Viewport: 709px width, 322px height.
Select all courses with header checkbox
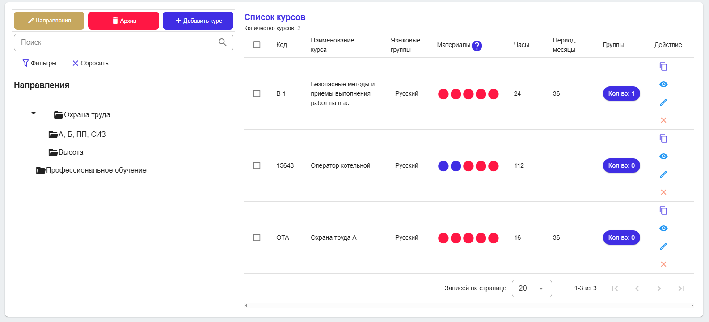pos(257,45)
